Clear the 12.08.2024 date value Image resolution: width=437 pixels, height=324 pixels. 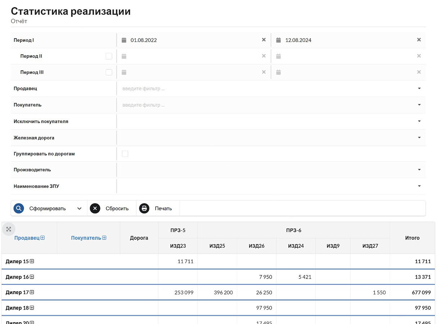click(419, 40)
